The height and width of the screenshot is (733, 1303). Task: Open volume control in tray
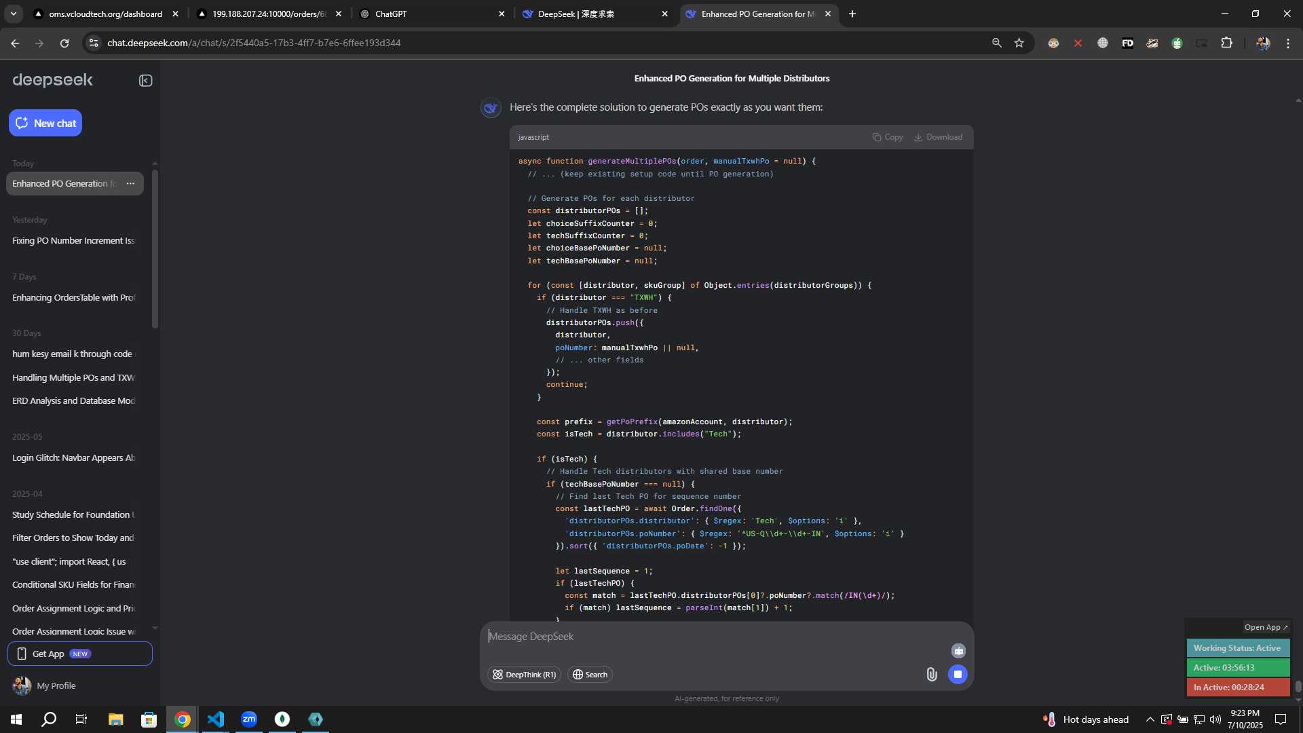tap(1215, 719)
